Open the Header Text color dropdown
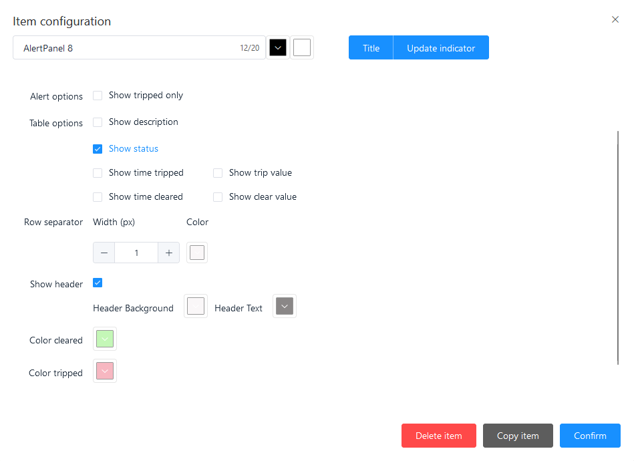This screenshot has height=461, width=634. coord(285,306)
